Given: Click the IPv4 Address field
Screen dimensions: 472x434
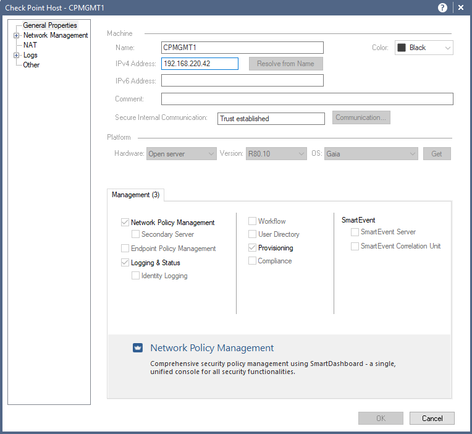Looking at the screenshot, I should click(x=200, y=64).
